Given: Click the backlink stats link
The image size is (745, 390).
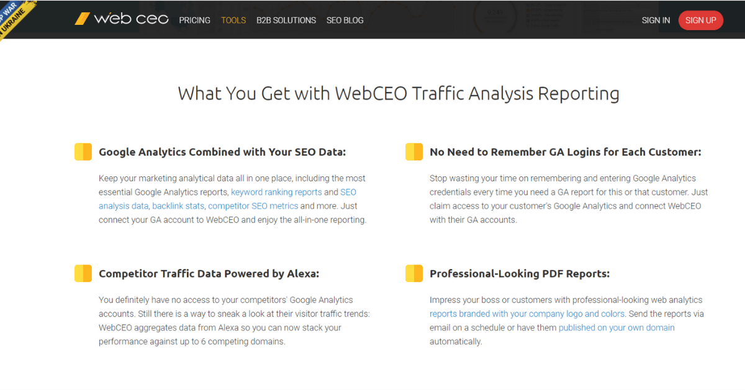Looking at the screenshot, I should (178, 206).
